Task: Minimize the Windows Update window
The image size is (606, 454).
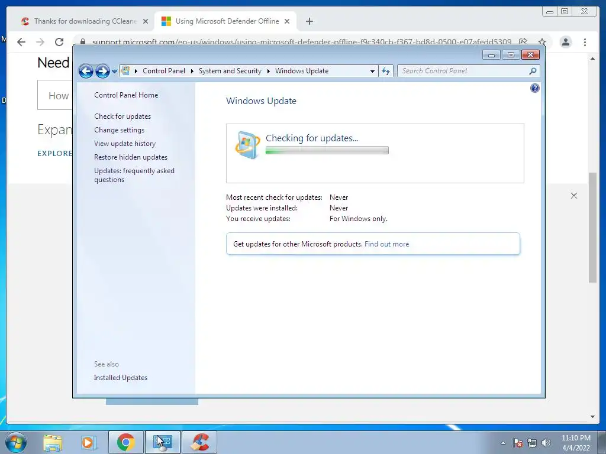Action: coord(491,55)
